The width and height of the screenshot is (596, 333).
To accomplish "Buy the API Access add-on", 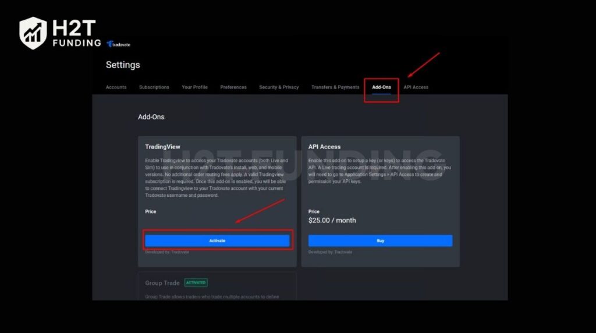I will pyautogui.click(x=381, y=240).
